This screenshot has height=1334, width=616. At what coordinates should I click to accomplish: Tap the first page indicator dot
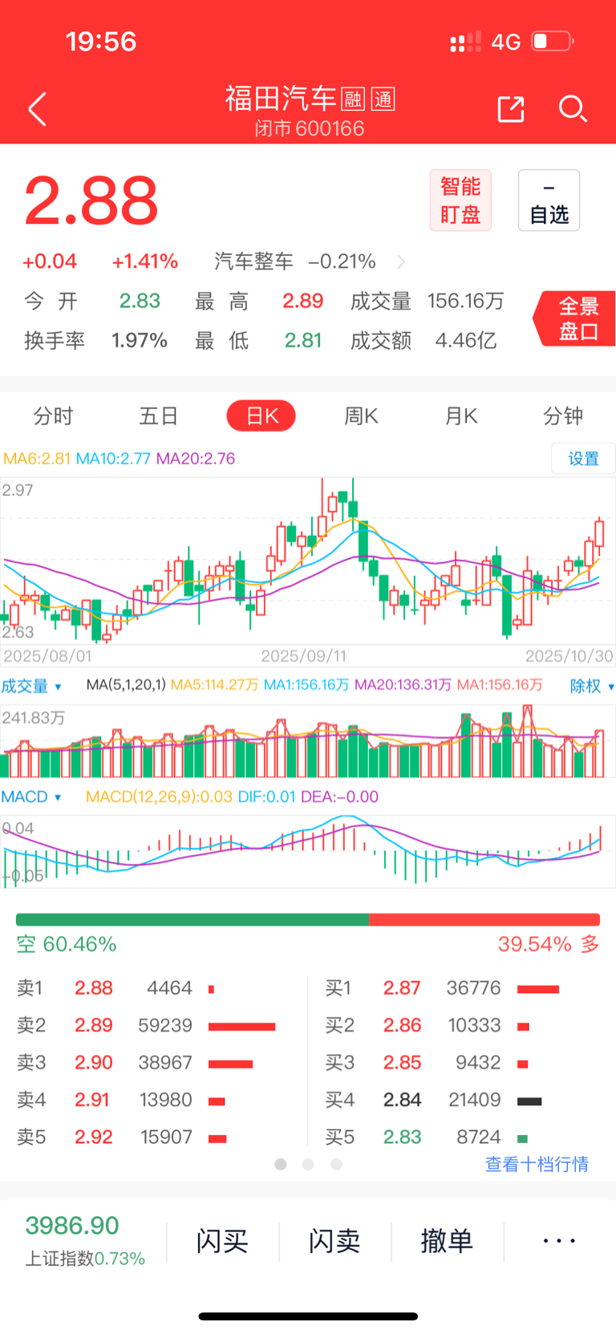281,1164
